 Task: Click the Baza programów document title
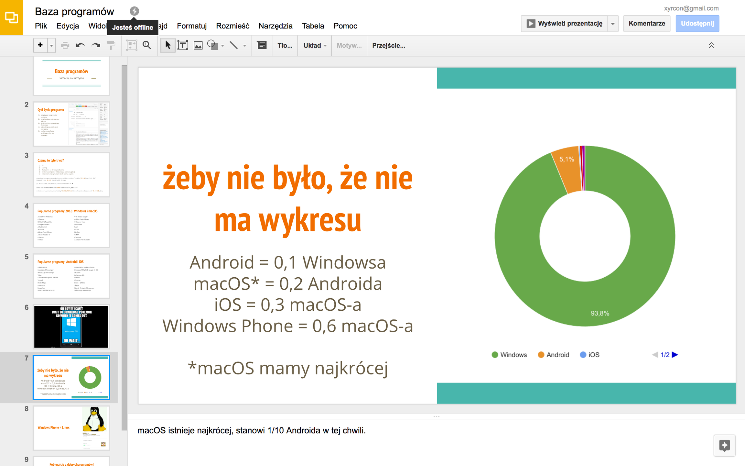pyautogui.click(x=74, y=11)
